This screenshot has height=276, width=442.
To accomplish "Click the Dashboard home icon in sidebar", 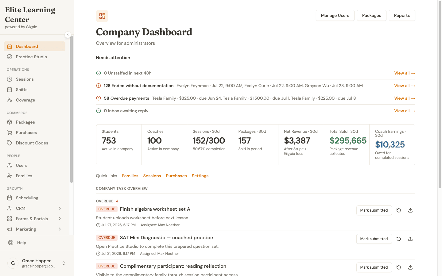I will (10, 46).
